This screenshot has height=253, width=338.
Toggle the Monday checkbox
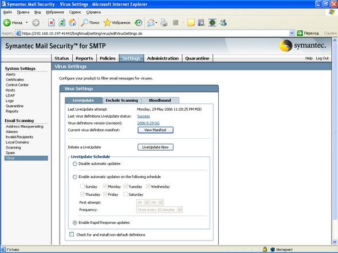coord(105,186)
